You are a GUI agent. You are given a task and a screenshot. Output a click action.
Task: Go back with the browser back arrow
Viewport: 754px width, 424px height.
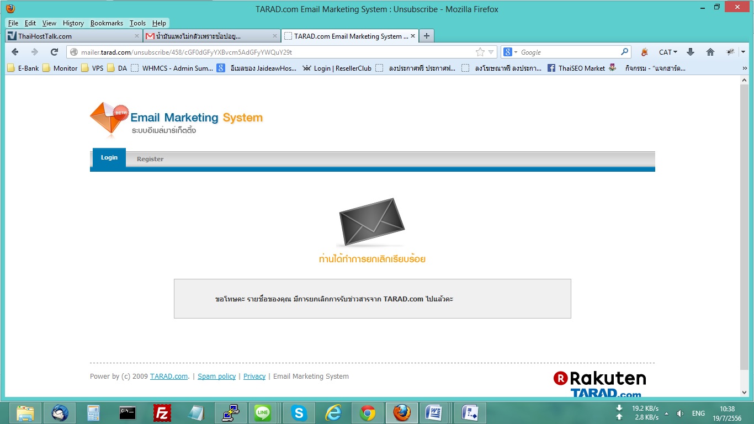point(15,52)
